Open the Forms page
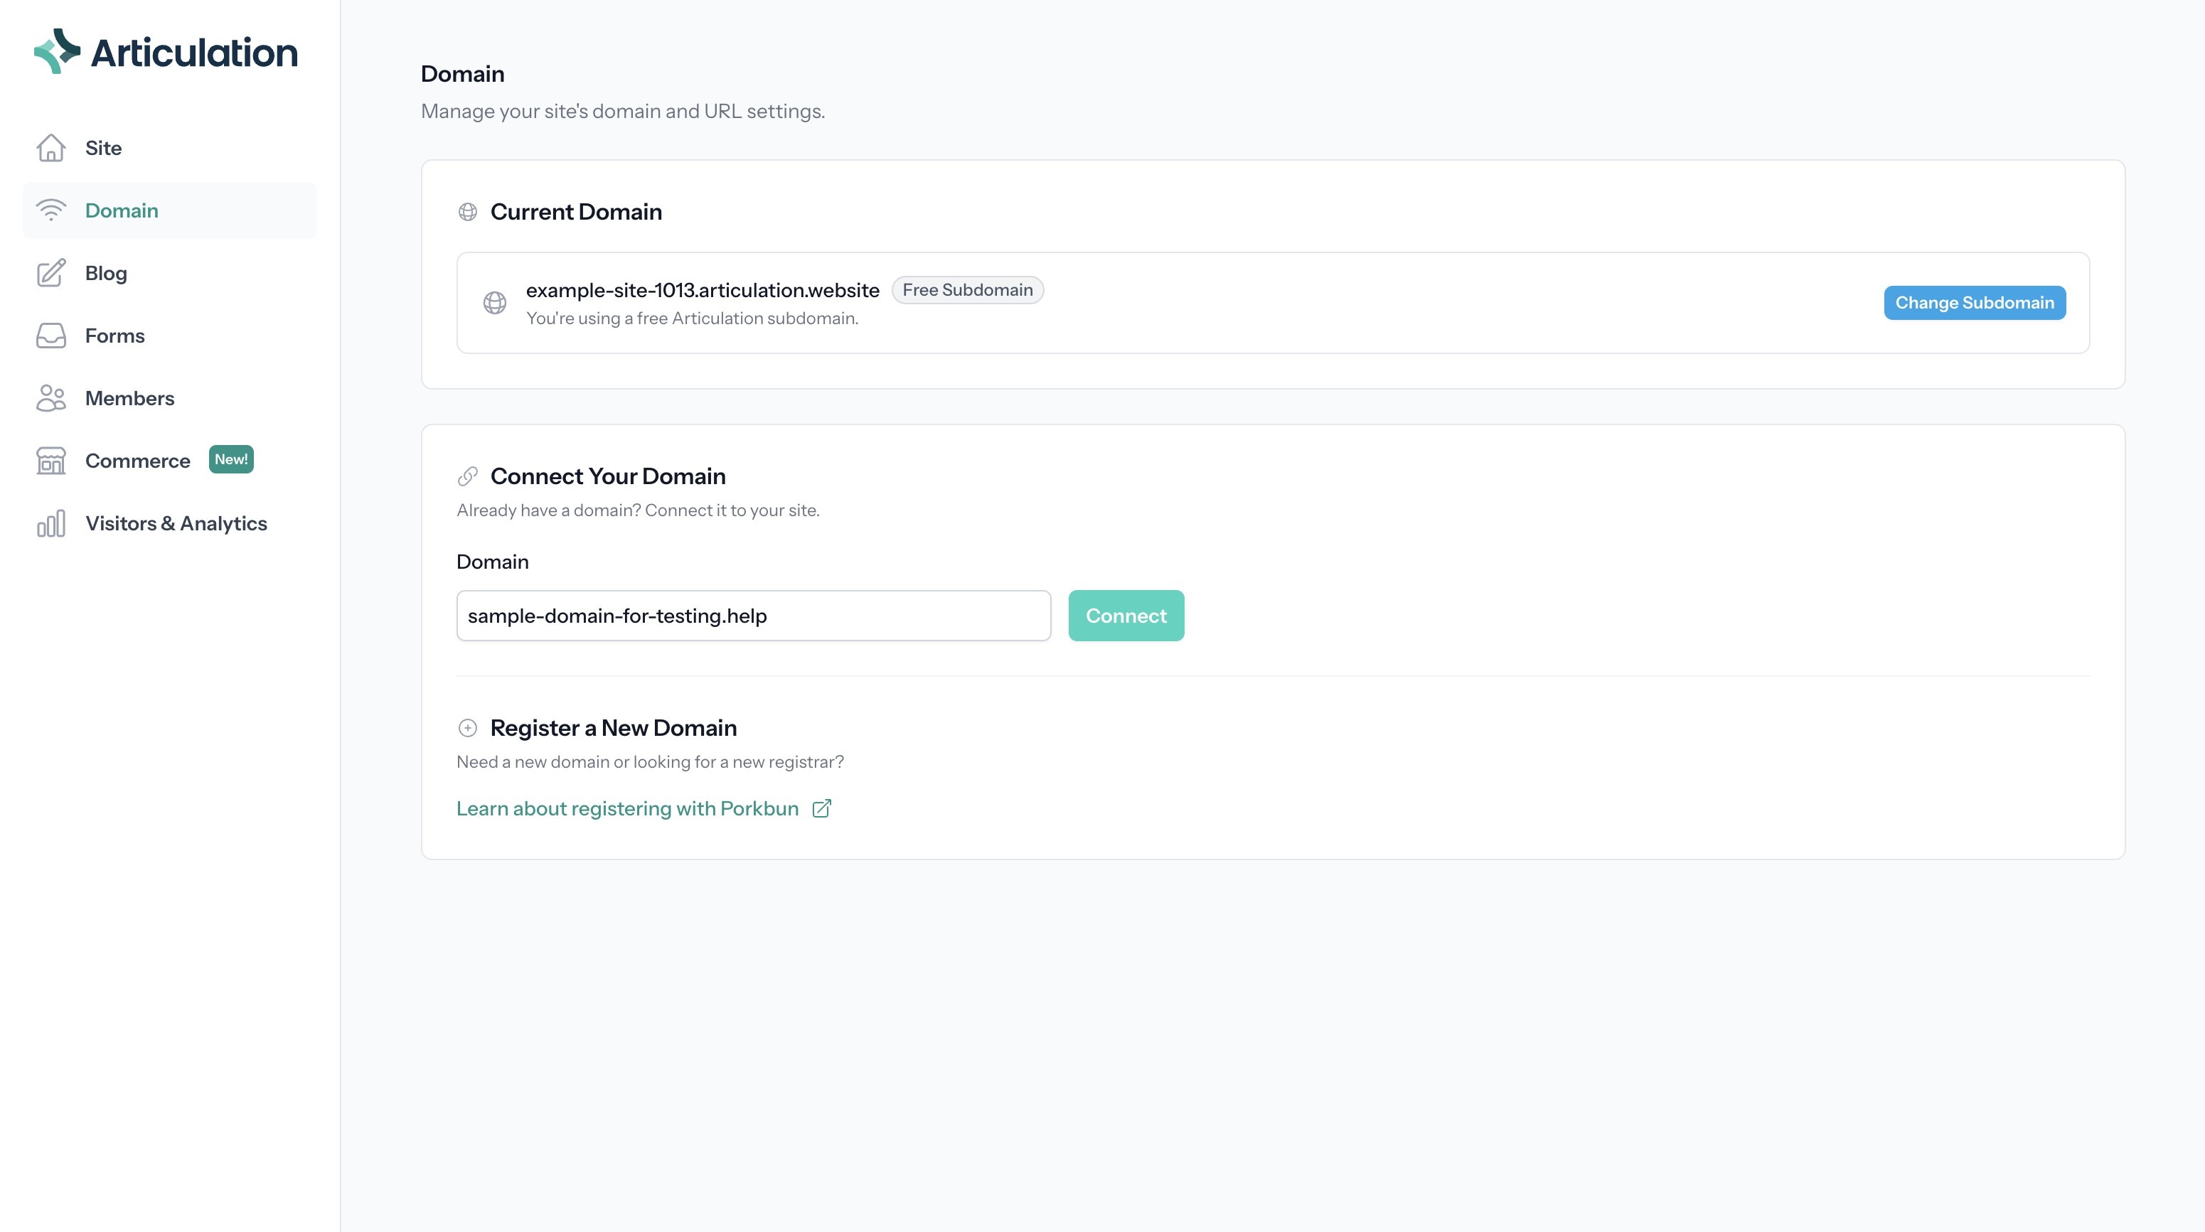 point(114,336)
